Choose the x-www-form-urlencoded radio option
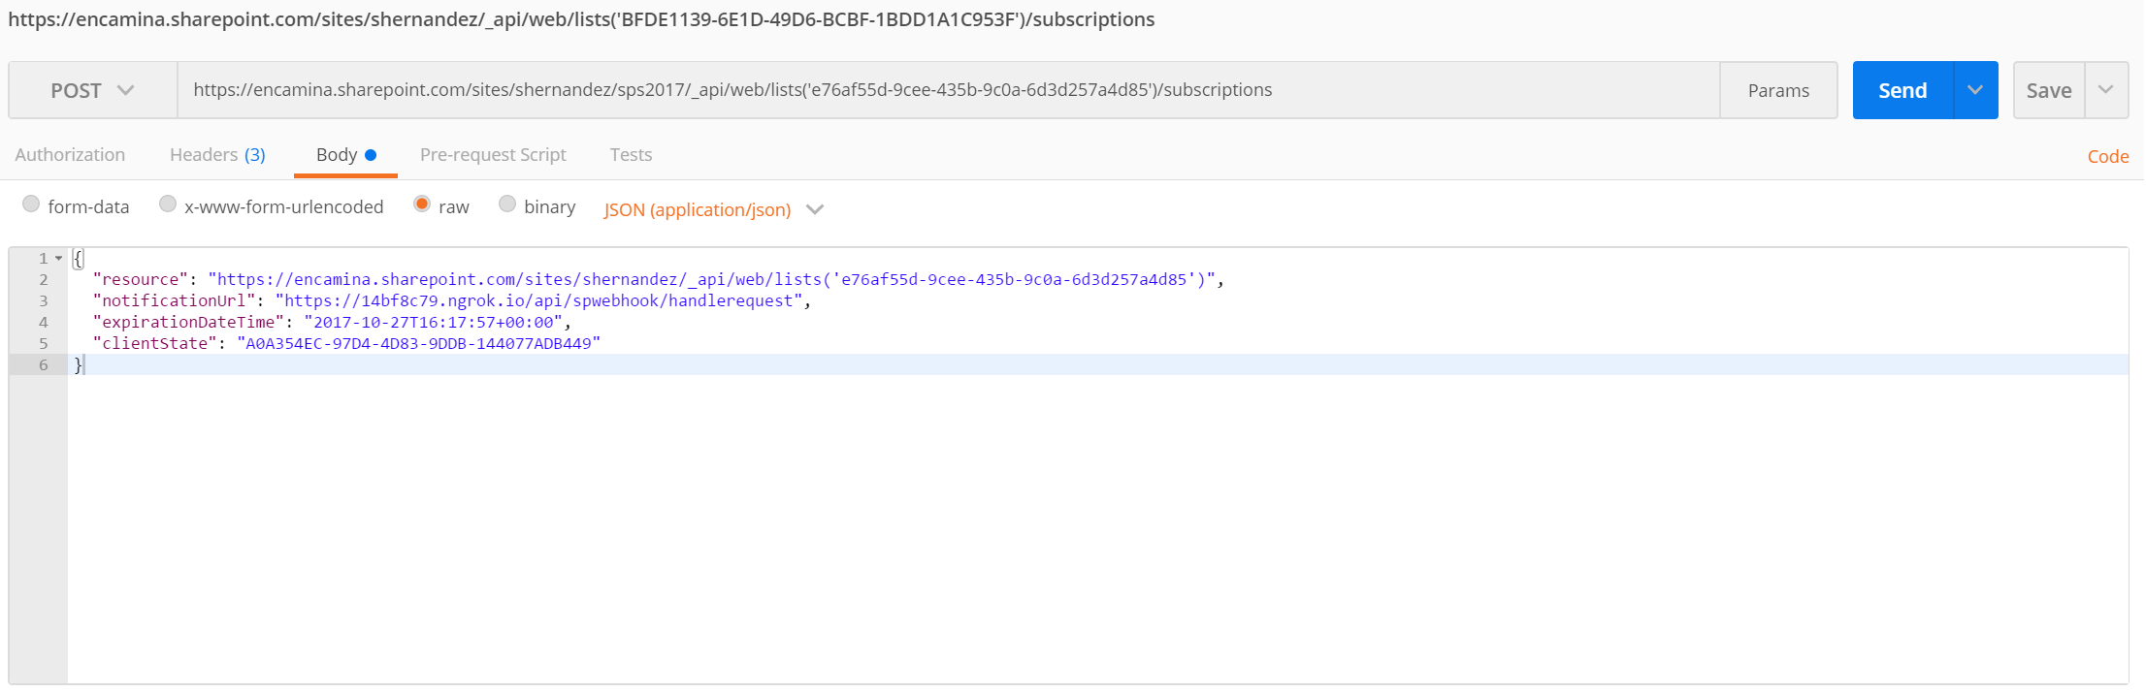Screen dimensions: 2146x692 click(x=168, y=204)
